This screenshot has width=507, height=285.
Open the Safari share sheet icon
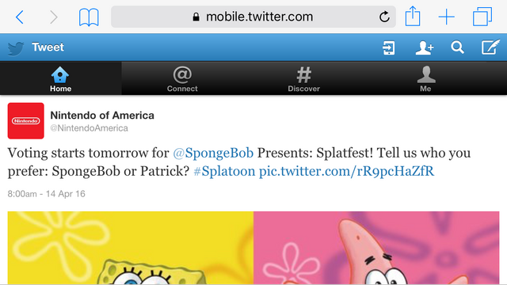(x=413, y=16)
